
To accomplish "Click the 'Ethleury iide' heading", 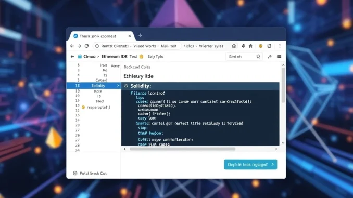I will [138, 76].
